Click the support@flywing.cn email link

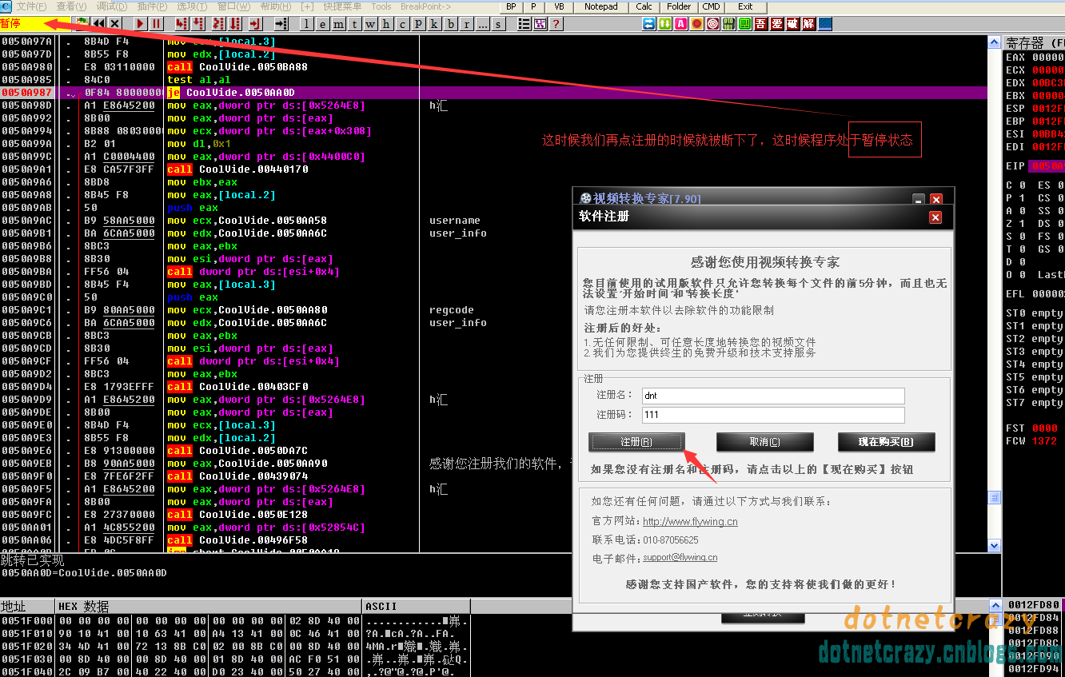(x=680, y=558)
